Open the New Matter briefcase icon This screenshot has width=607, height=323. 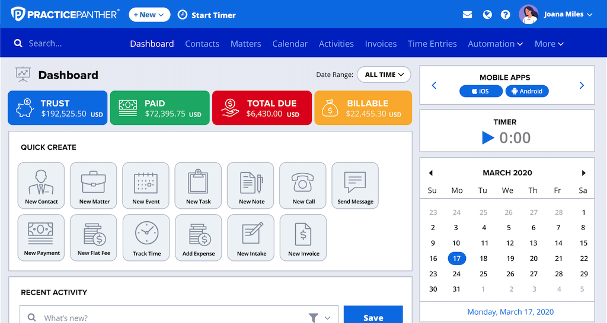point(94,185)
